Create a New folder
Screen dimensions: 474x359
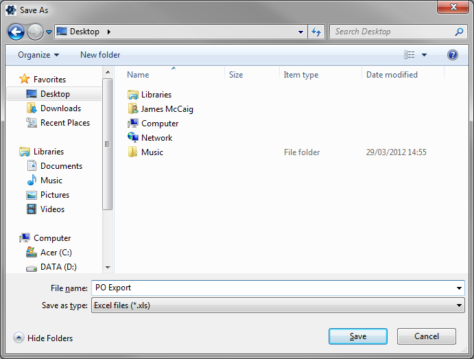[x=100, y=55]
